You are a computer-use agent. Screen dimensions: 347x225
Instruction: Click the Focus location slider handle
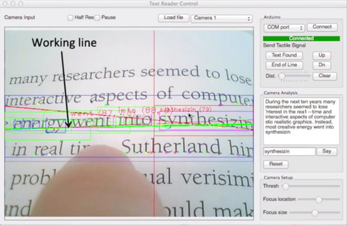click(319, 200)
